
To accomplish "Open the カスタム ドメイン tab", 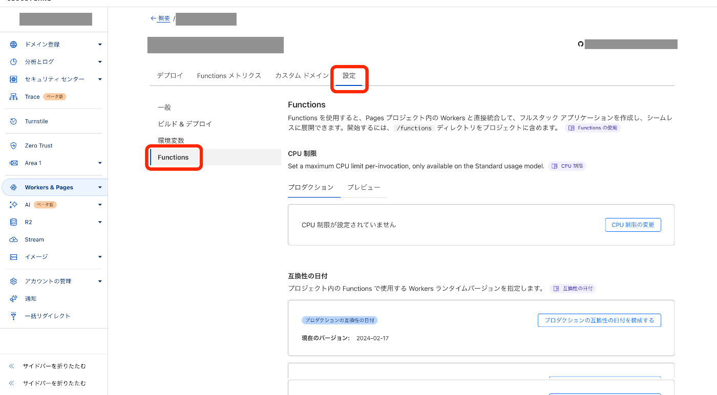I will point(302,76).
